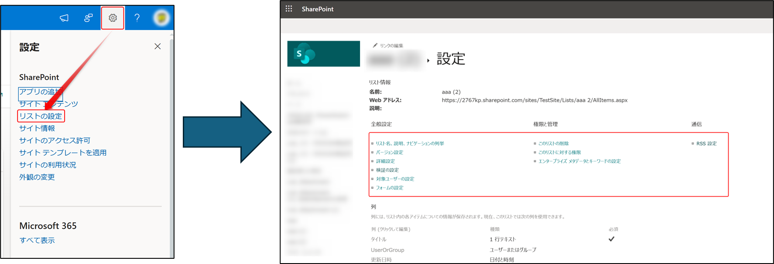Open the app launcher waffle icon
This screenshot has width=774, height=264.
[289, 9]
